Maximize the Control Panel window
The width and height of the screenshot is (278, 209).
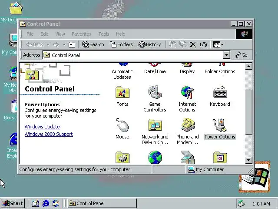[x=241, y=24]
